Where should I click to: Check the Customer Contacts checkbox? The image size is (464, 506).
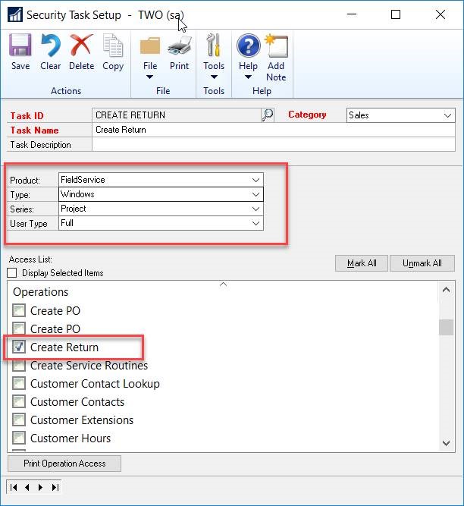pyautogui.click(x=19, y=402)
